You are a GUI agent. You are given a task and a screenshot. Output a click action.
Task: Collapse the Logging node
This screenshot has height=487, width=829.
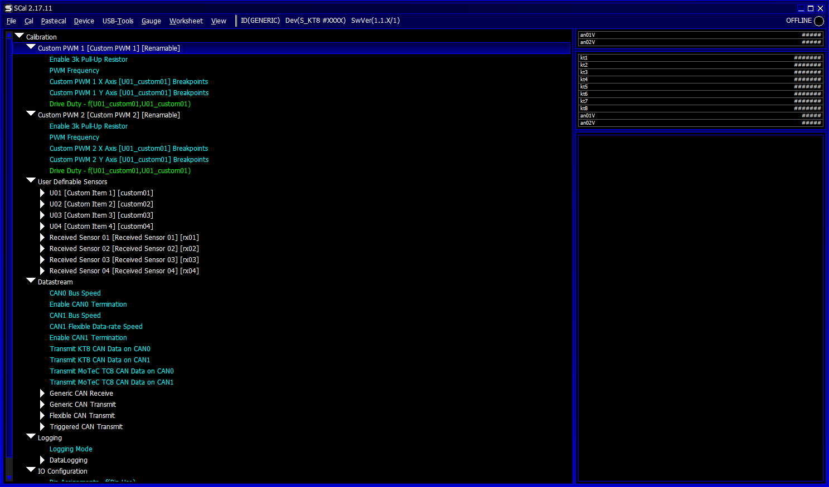[x=31, y=436]
